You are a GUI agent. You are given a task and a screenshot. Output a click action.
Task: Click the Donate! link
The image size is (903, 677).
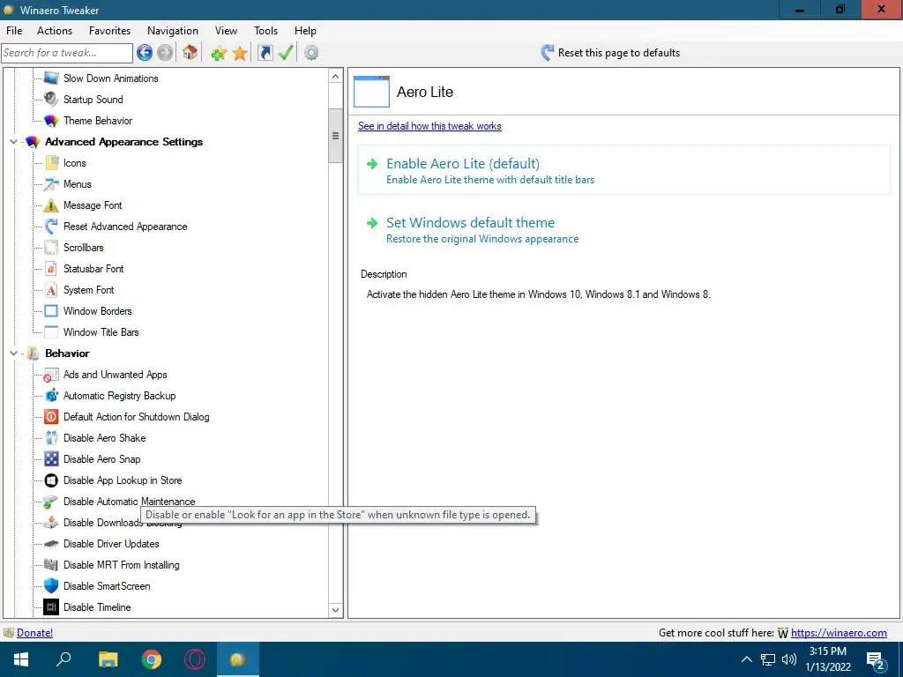coord(34,633)
